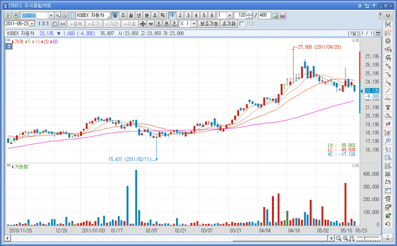Click the chart load icon with green arrow
The height and width of the screenshot is (246, 397).
point(275,15)
